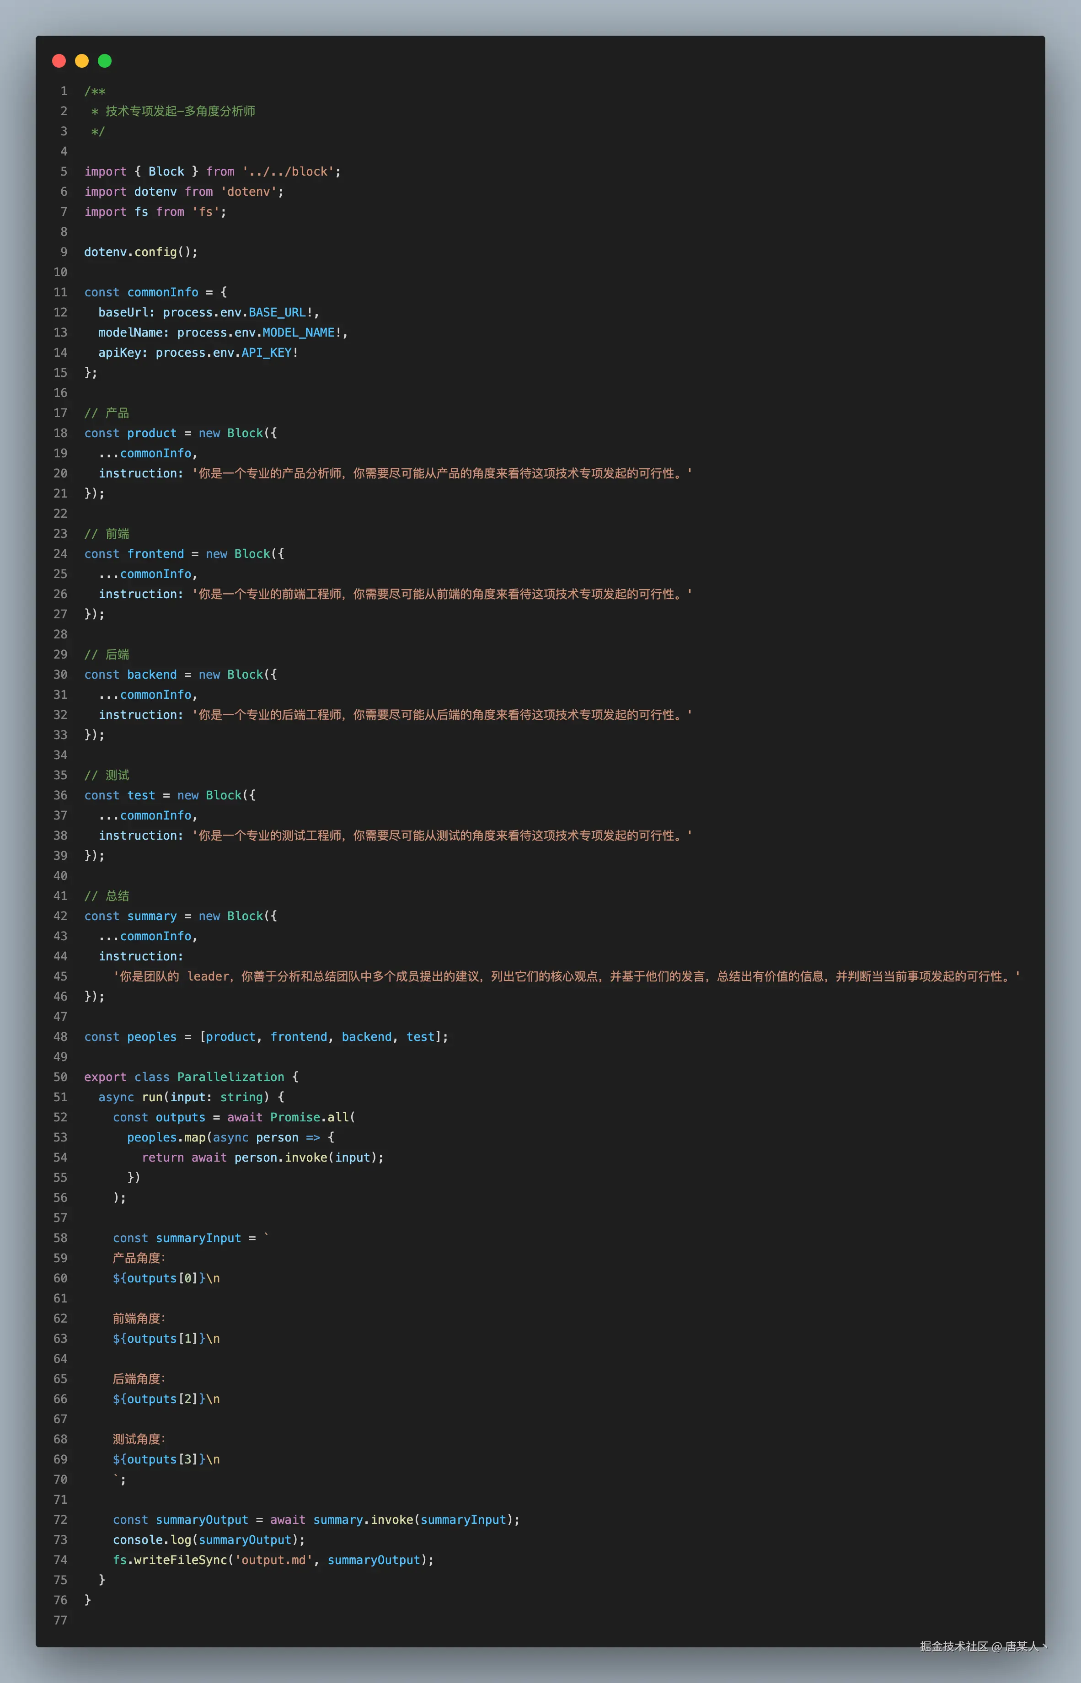Image resolution: width=1081 pixels, height=1683 pixels.
Task: Click 'Promise.all(' on line 52
Action: coord(312,1117)
